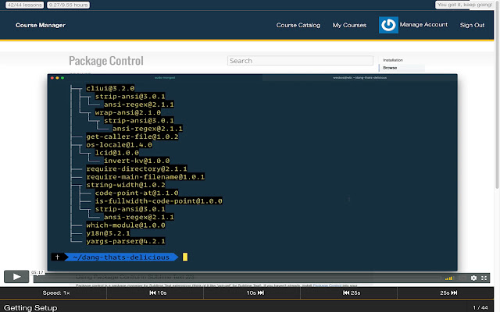Click the yargs-parser@4.2.1 line
Image resolution: width=500 pixels, height=312 pixels.
tap(126, 241)
